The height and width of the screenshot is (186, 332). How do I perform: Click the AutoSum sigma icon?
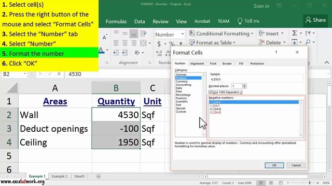(x=295, y=33)
